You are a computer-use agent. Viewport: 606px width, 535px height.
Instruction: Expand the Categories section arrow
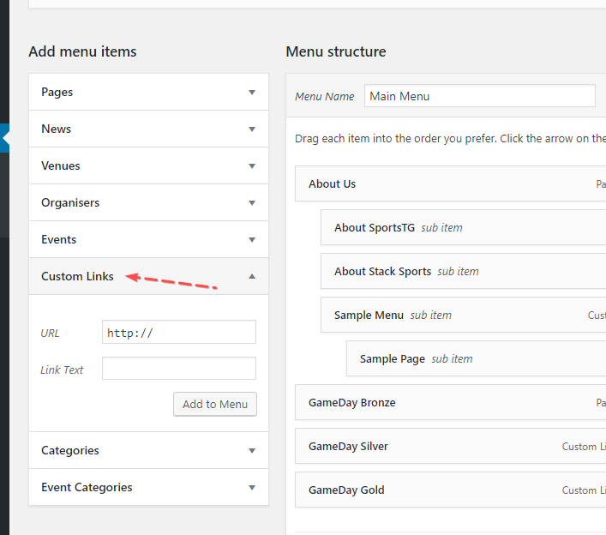252,451
